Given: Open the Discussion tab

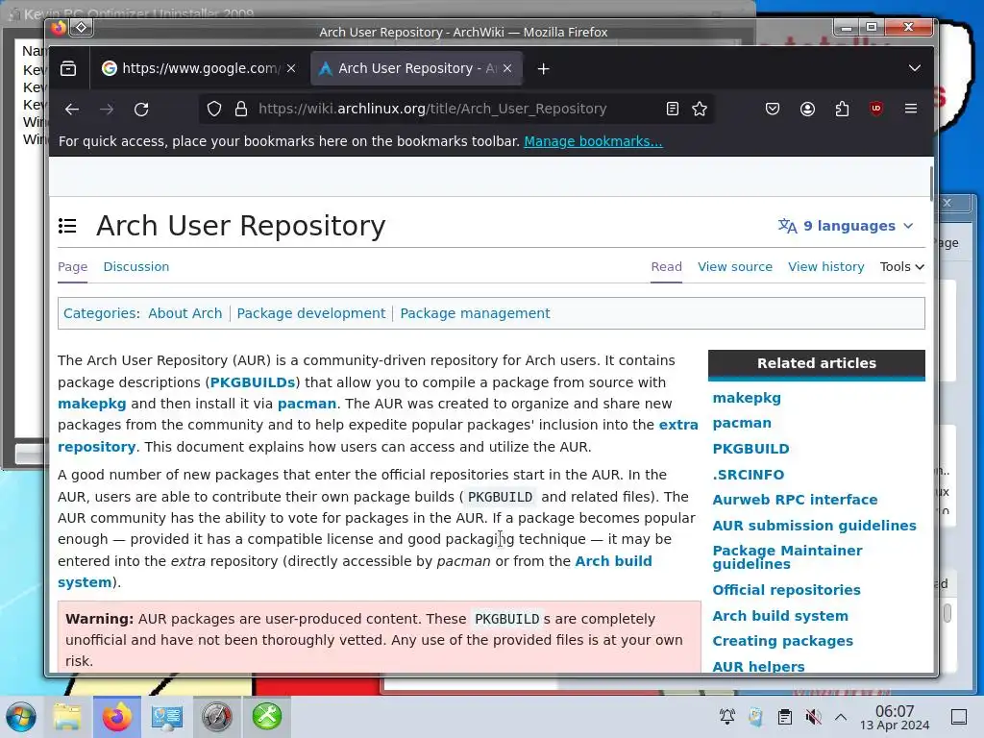Looking at the screenshot, I should pos(136,267).
